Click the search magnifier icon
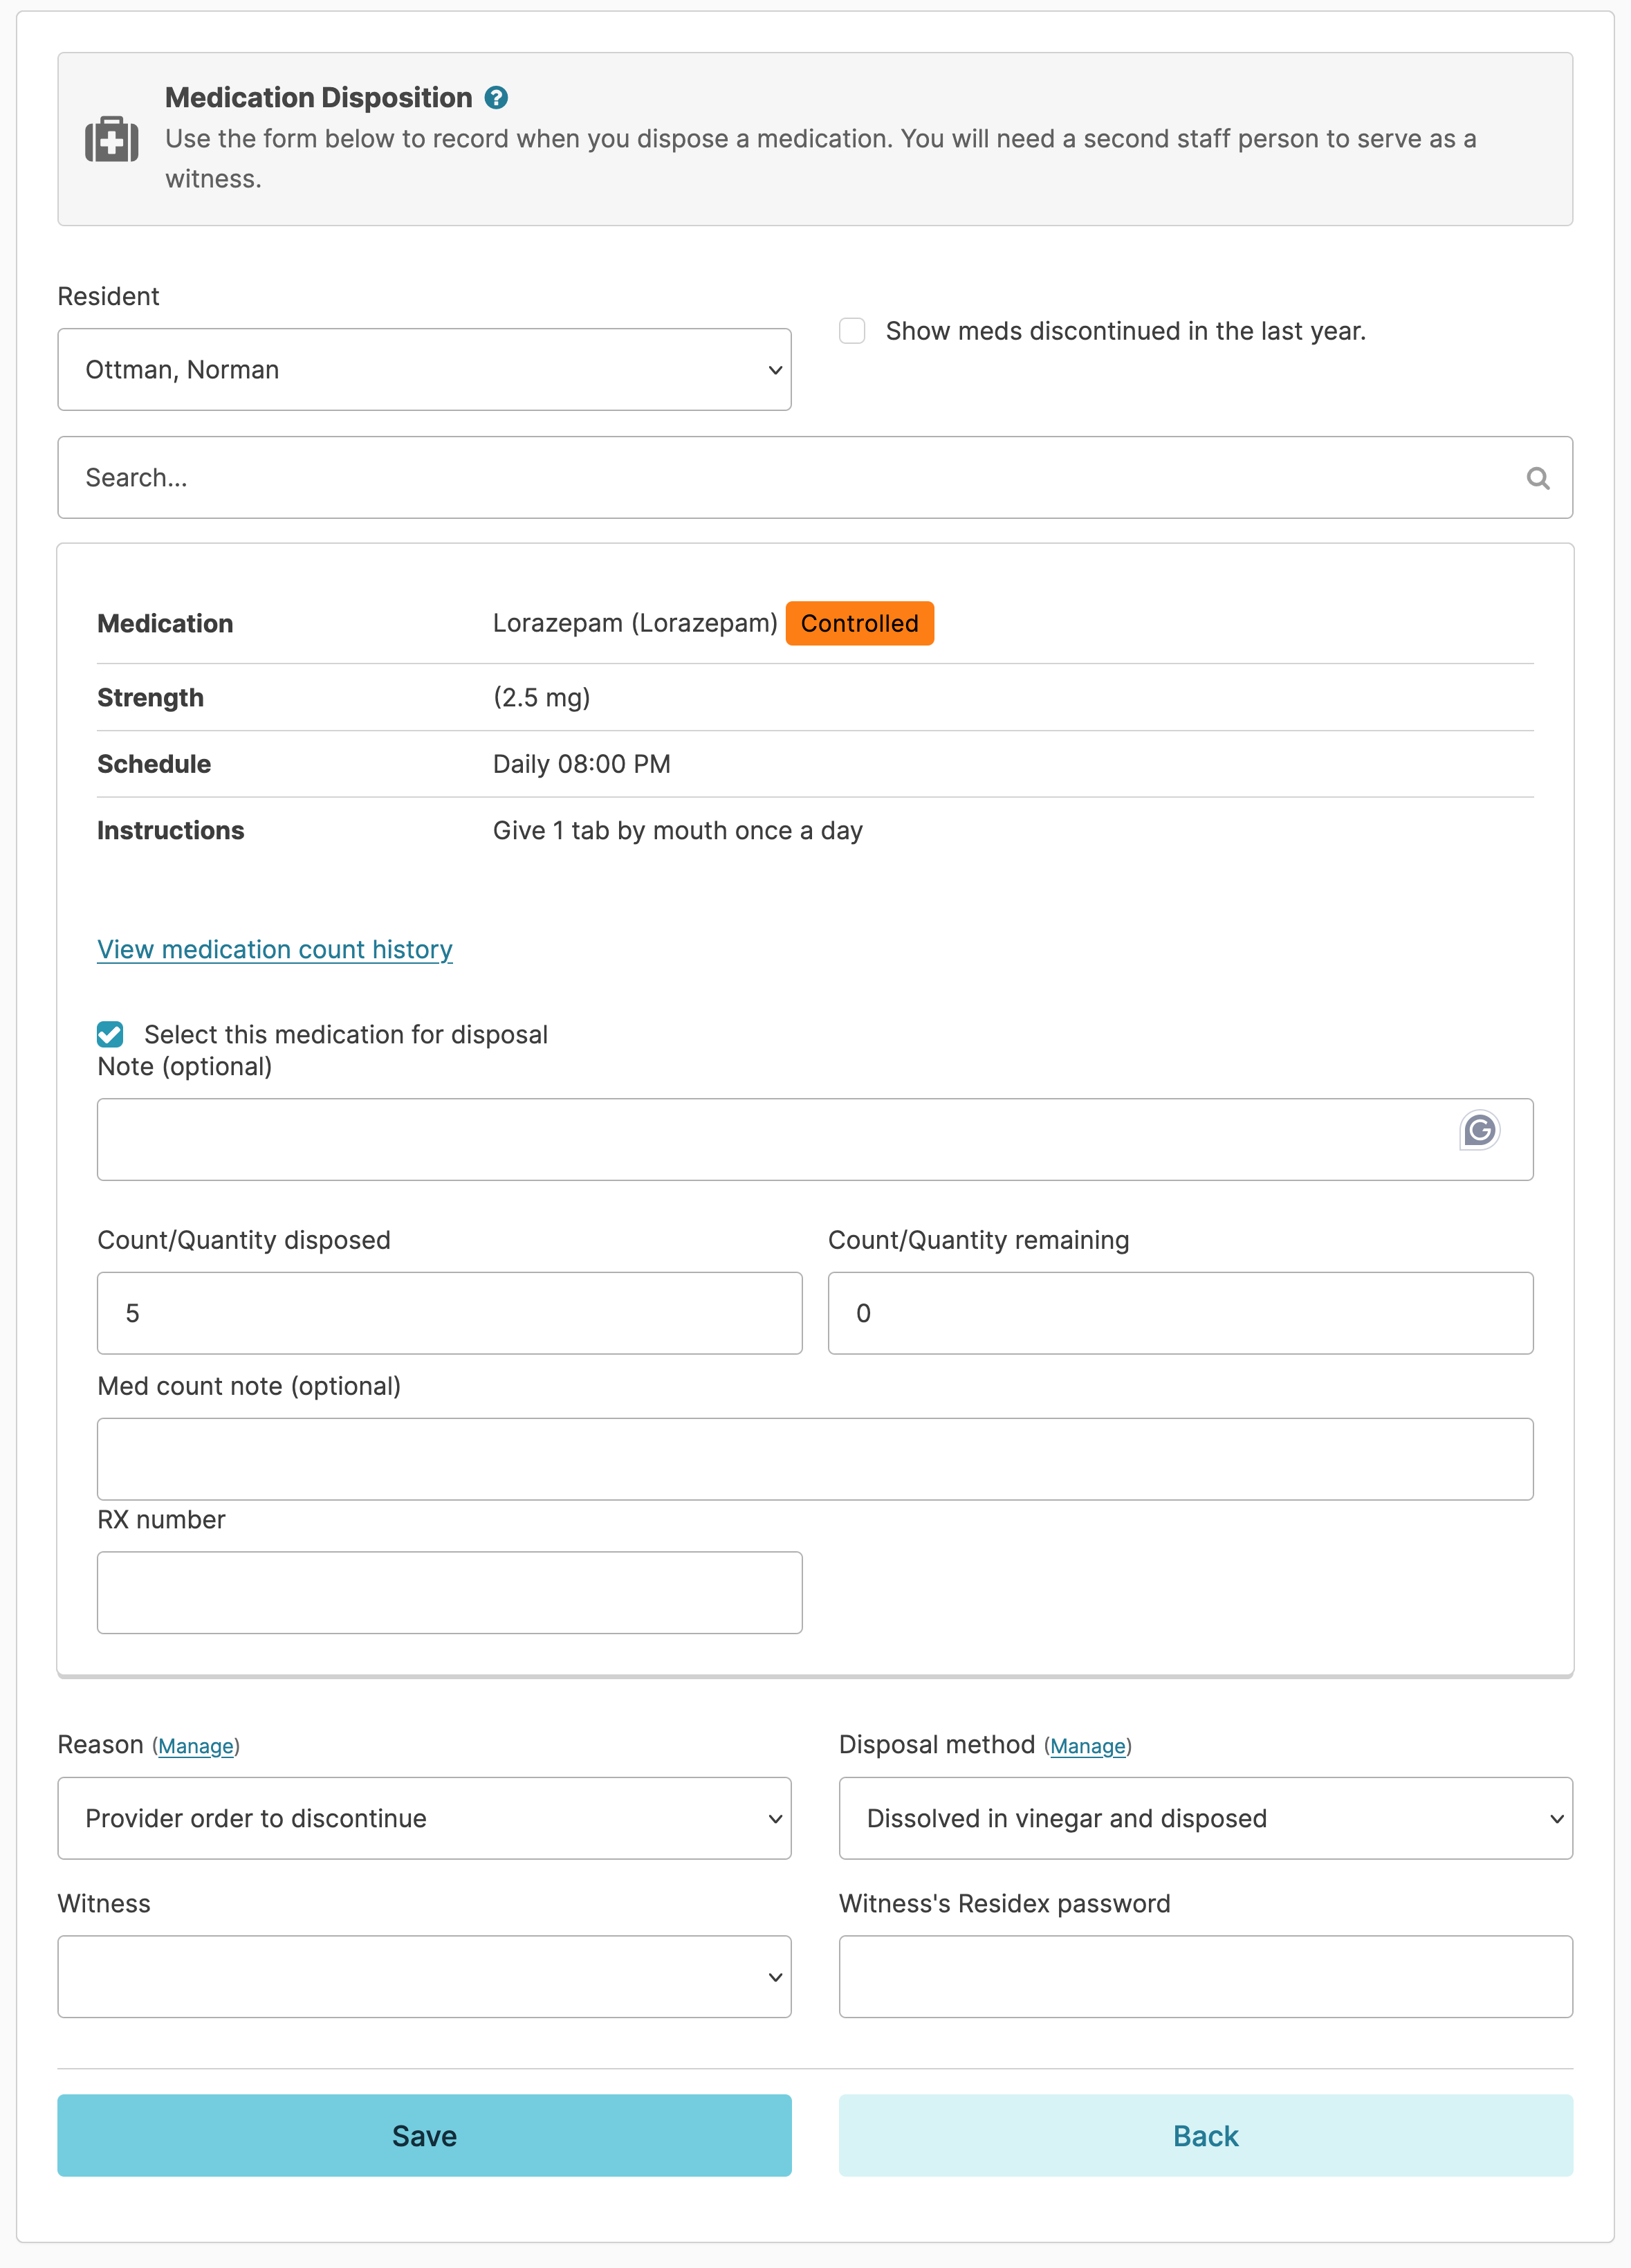 (x=1537, y=478)
